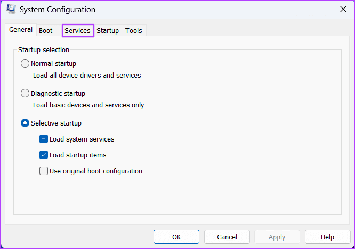The image size is (355, 249).
Task: Uncheck Load startup items
Action: point(44,155)
